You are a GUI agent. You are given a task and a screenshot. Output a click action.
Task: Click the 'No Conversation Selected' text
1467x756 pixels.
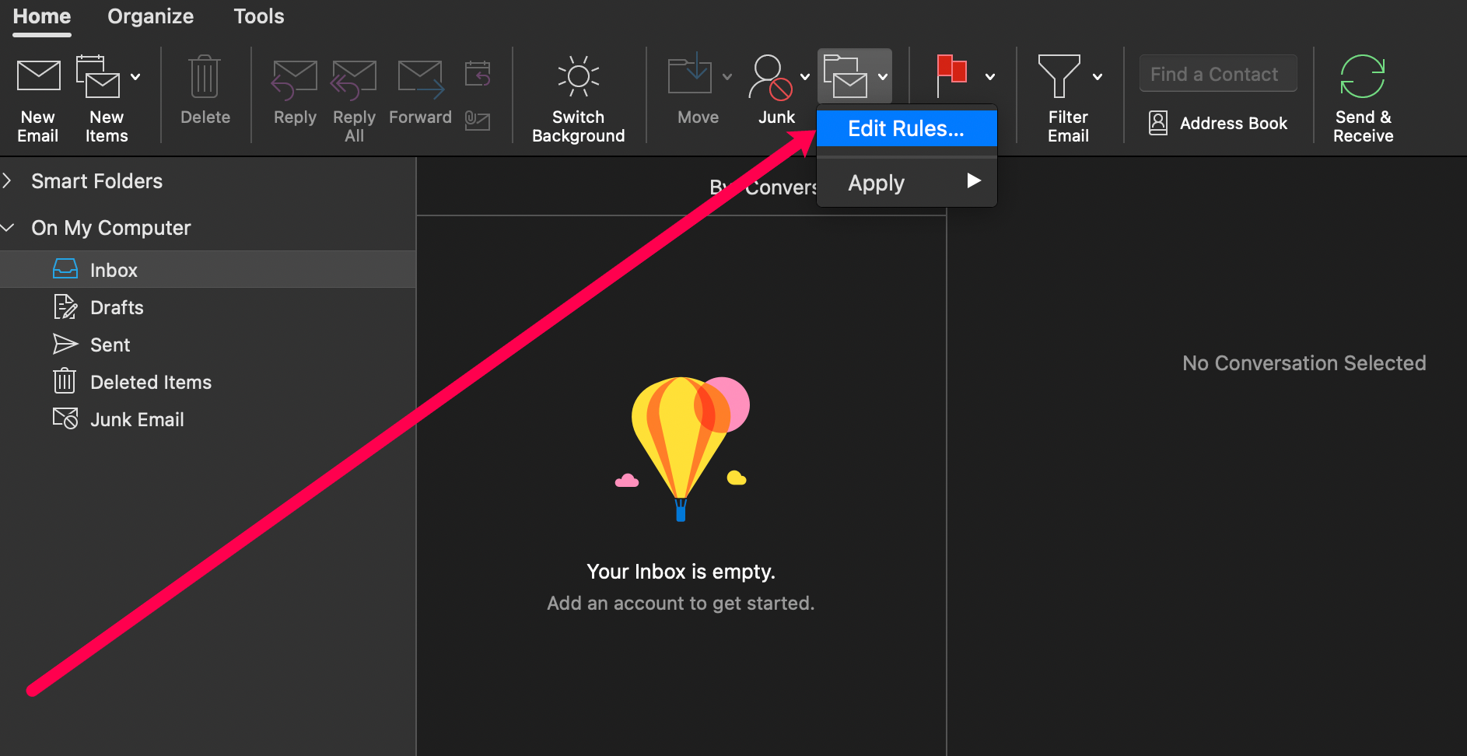(x=1304, y=363)
